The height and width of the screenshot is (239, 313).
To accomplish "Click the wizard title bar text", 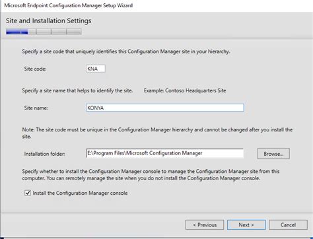I will (x=69, y=5).
